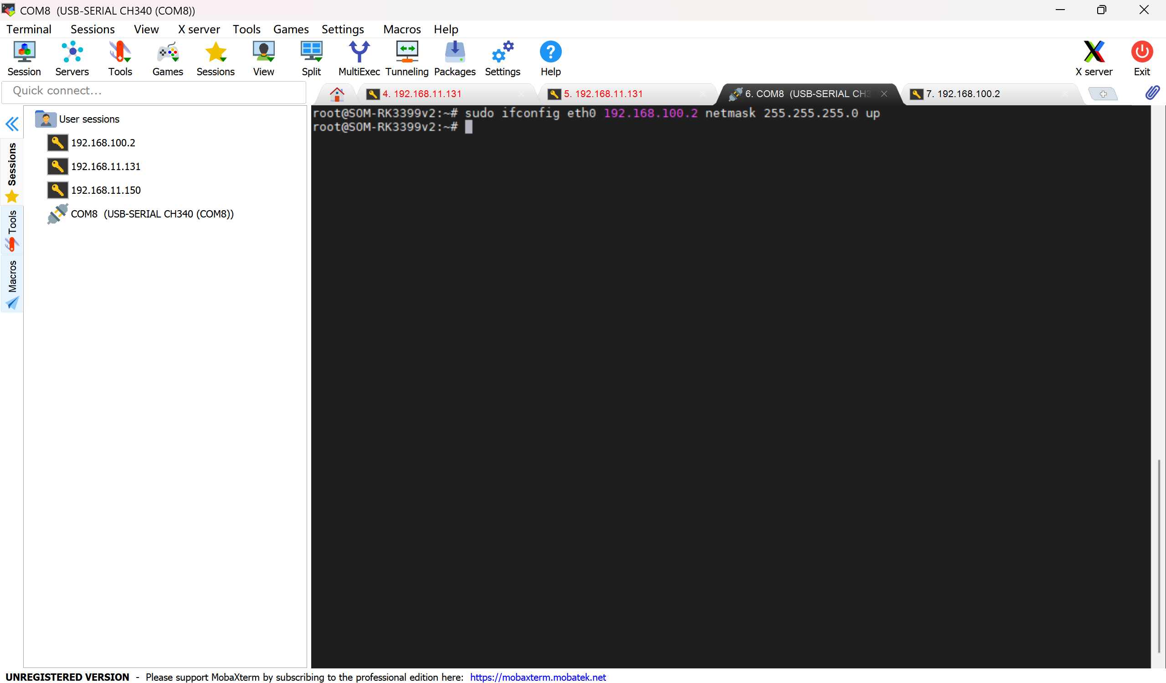Open the Tools sidebar vertical tab
Viewport: 1166px width, 683px height.
[x=12, y=230]
